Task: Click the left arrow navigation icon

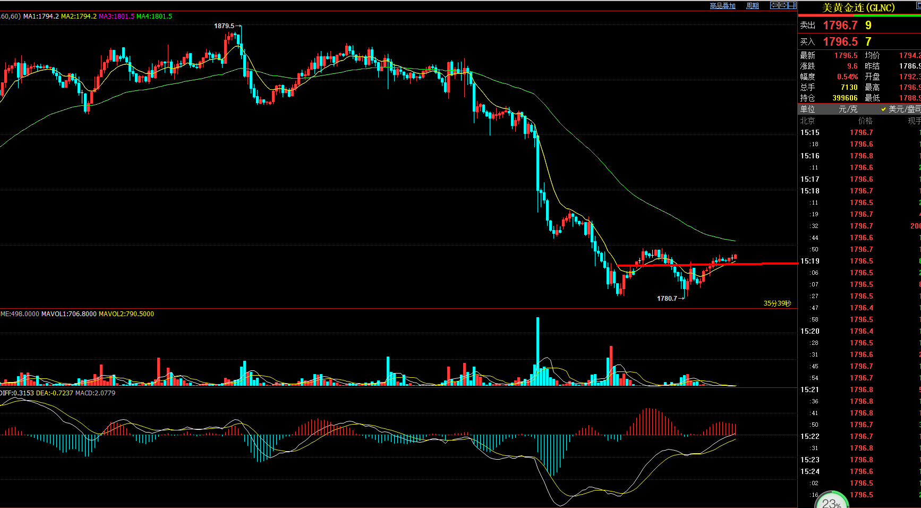Action: point(774,5)
